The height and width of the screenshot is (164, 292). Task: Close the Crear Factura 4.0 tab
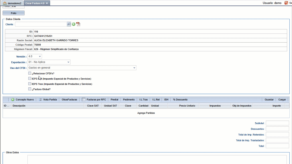pyautogui.click(x=47, y=3)
